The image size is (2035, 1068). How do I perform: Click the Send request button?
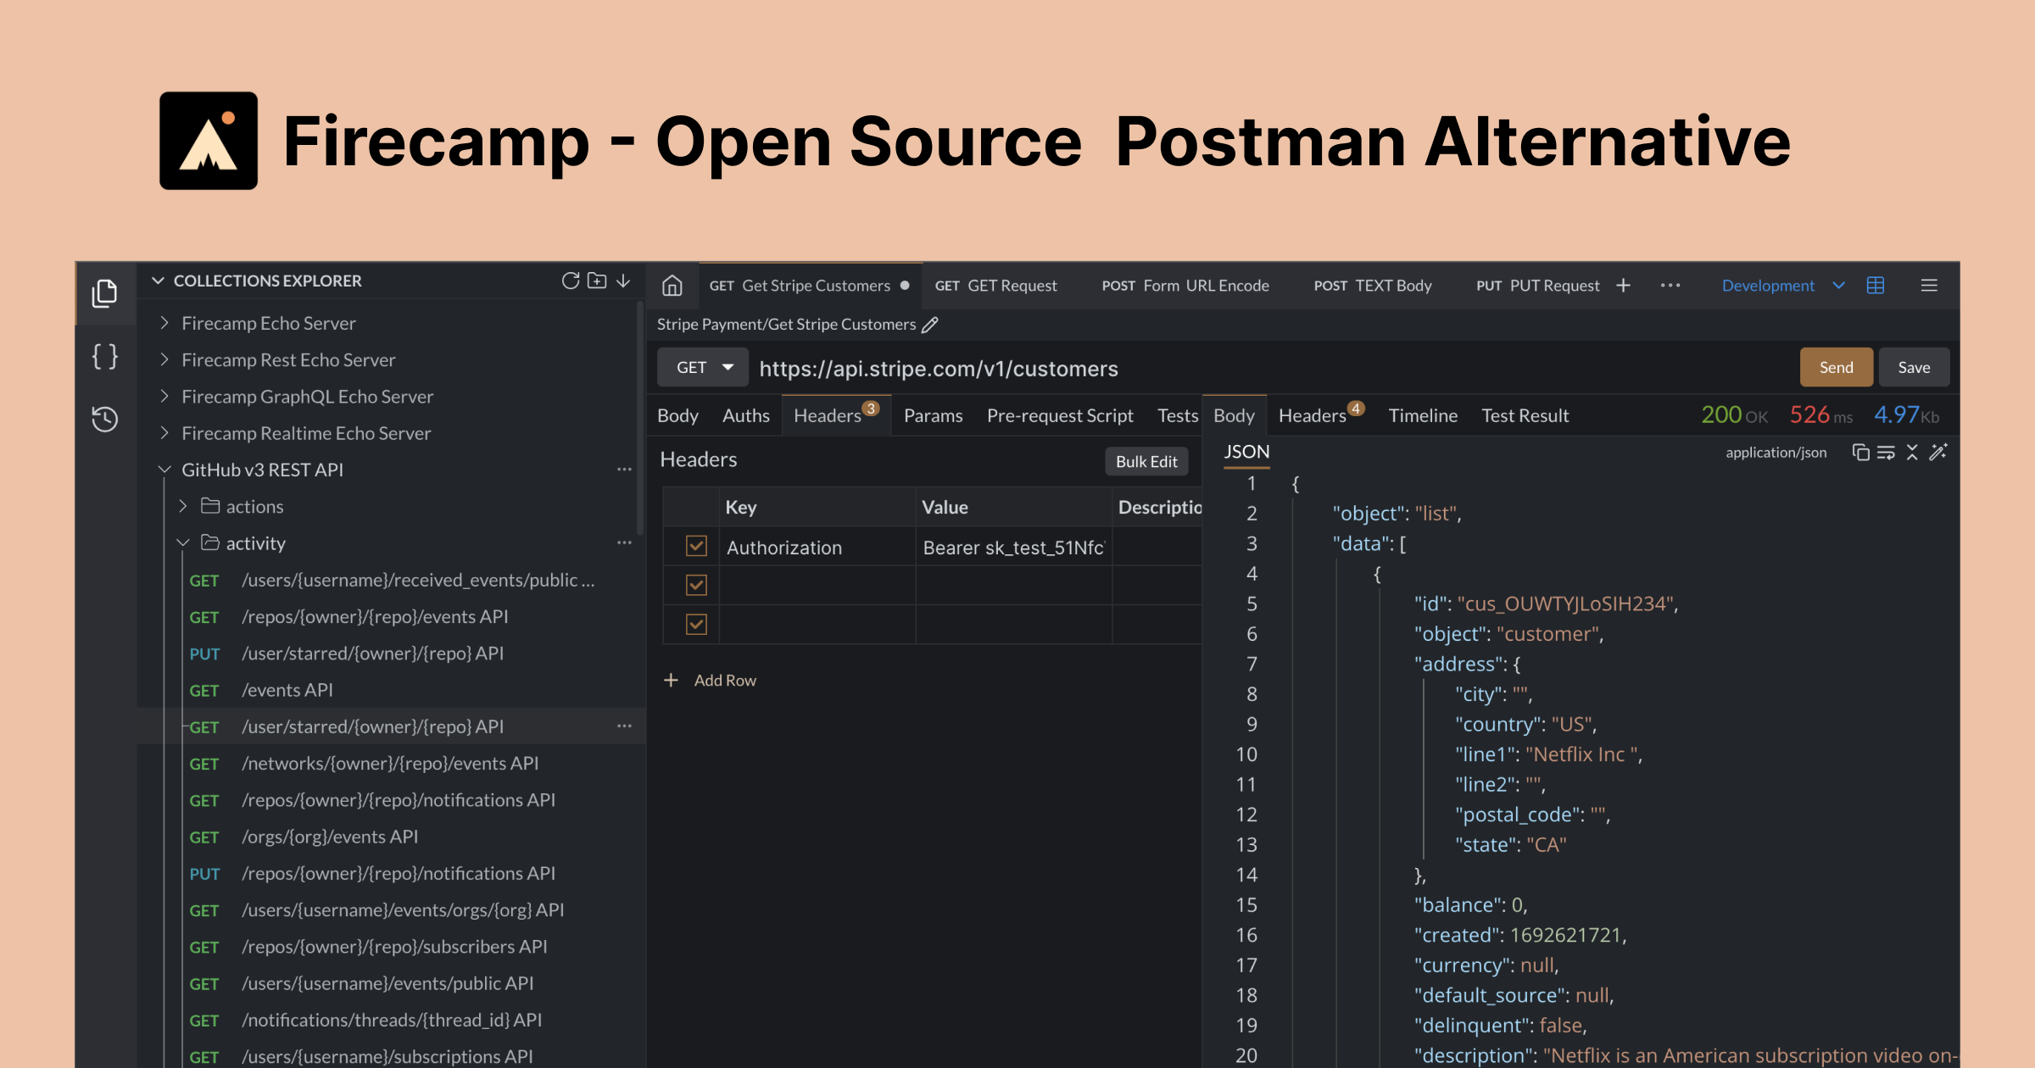click(1834, 367)
